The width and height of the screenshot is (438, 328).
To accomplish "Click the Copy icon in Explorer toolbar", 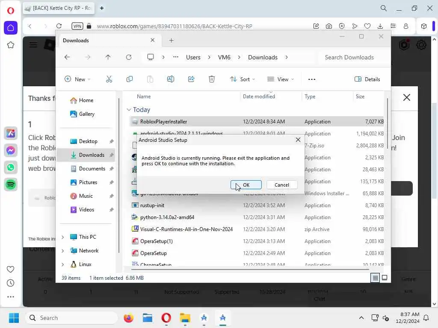I will point(130,79).
